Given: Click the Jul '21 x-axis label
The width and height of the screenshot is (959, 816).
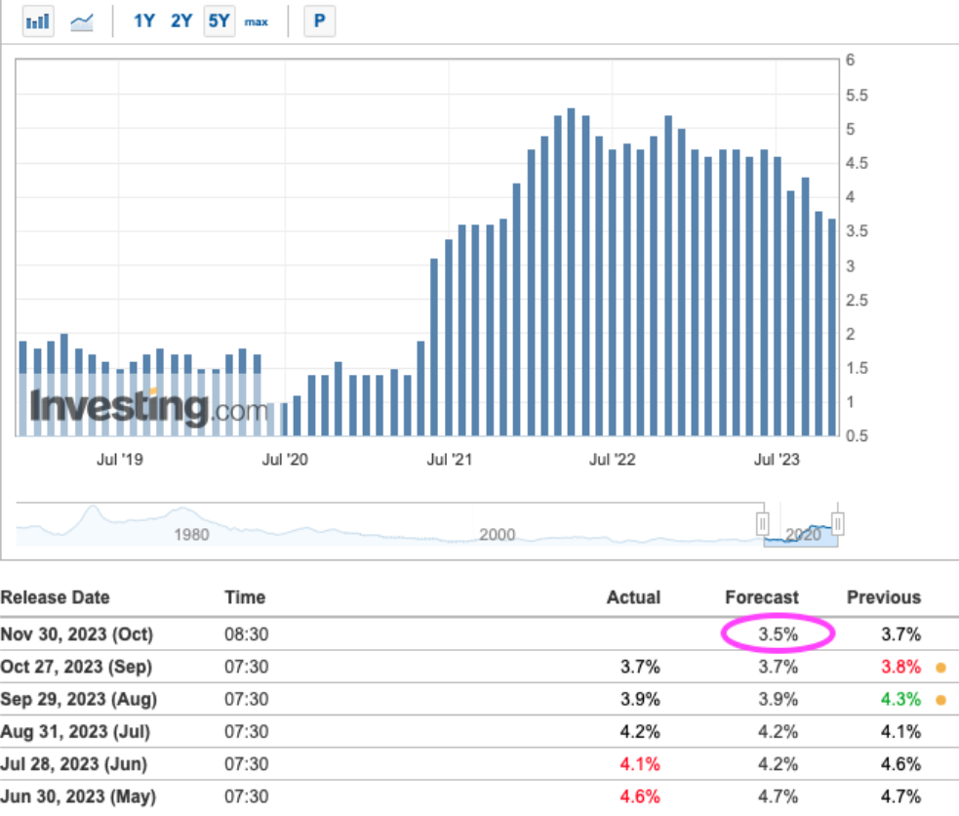Looking at the screenshot, I should [450, 460].
